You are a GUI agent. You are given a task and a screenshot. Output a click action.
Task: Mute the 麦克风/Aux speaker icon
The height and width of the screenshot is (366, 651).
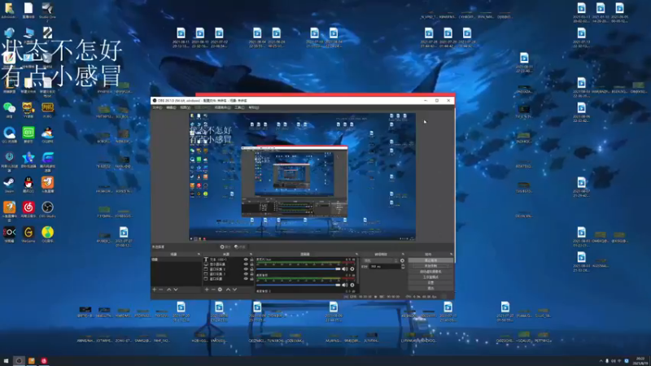pyautogui.click(x=344, y=269)
